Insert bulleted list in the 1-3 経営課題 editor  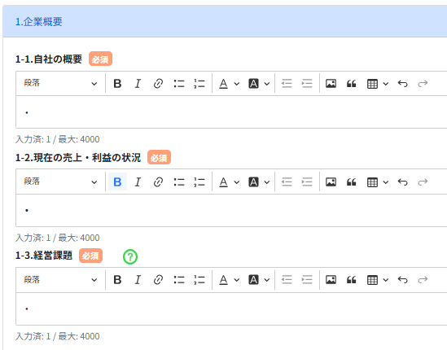point(179,280)
